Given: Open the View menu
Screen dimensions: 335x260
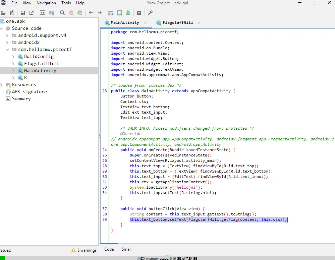Looking at the screenshot, I should tap(27, 3).
